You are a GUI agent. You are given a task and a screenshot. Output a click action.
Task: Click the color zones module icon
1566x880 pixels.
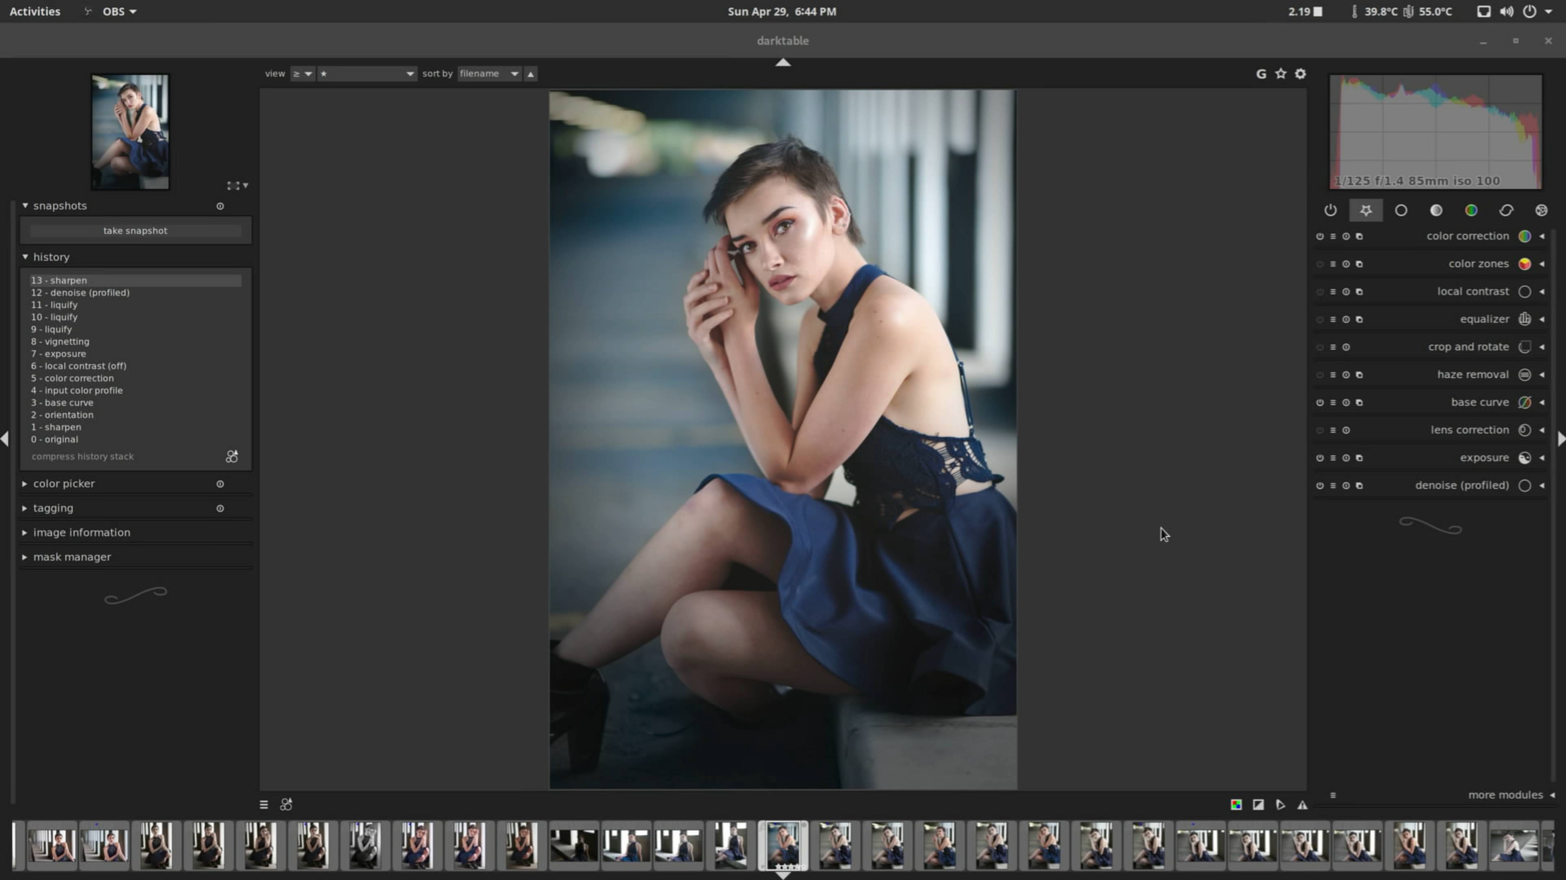tap(1524, 264)
